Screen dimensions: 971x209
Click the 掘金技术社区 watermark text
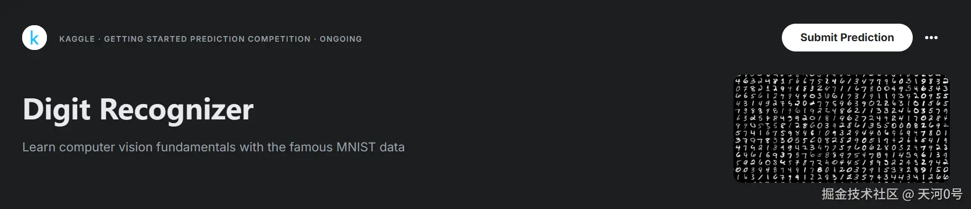860,194
